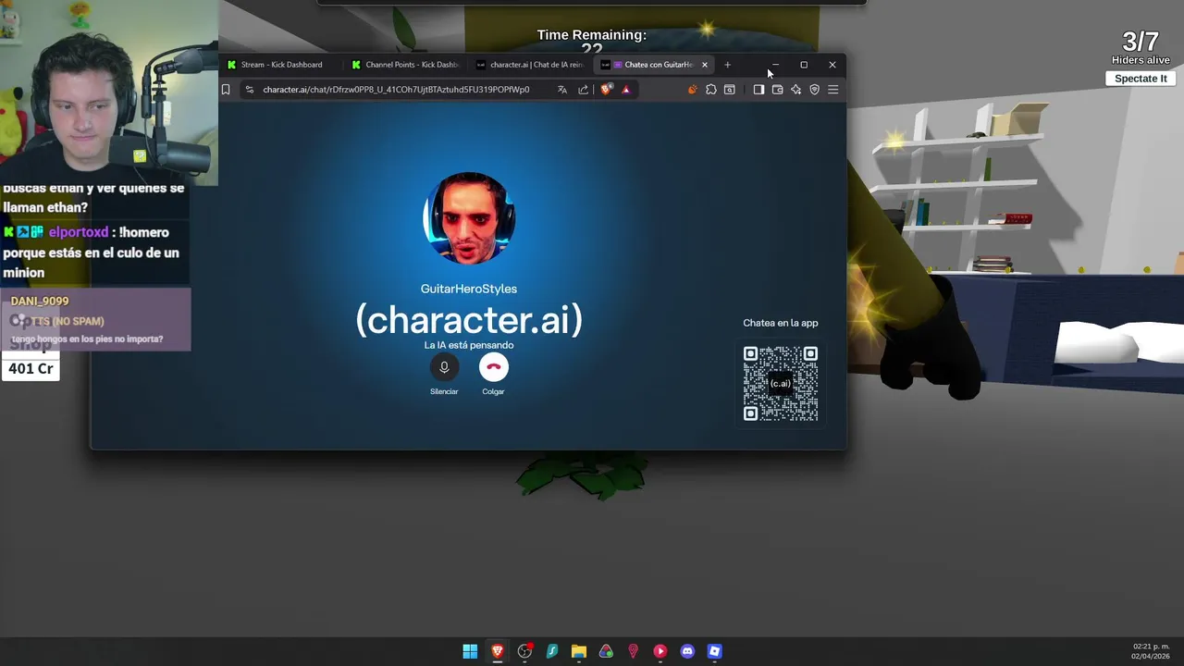Click the toolbar icon right of the puzzle piece
The height and width of the screenshot is (666, 1184).
click(730, 90)
